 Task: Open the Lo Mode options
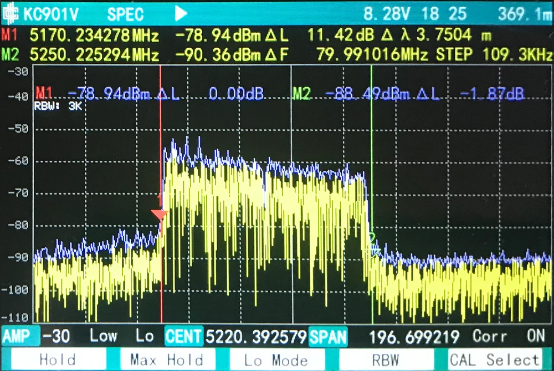276,359
